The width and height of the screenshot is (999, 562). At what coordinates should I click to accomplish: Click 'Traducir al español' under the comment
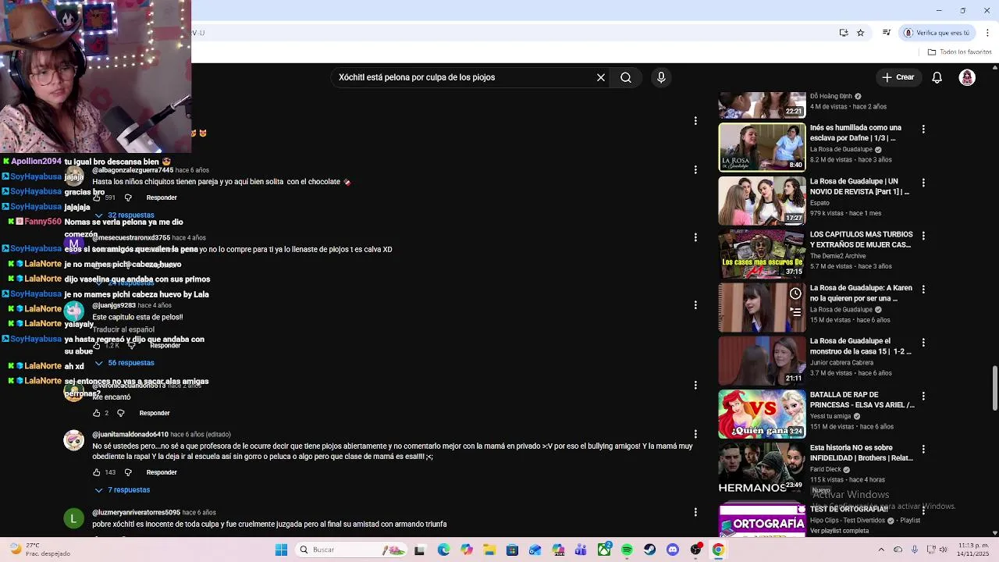tap(123, 330)
